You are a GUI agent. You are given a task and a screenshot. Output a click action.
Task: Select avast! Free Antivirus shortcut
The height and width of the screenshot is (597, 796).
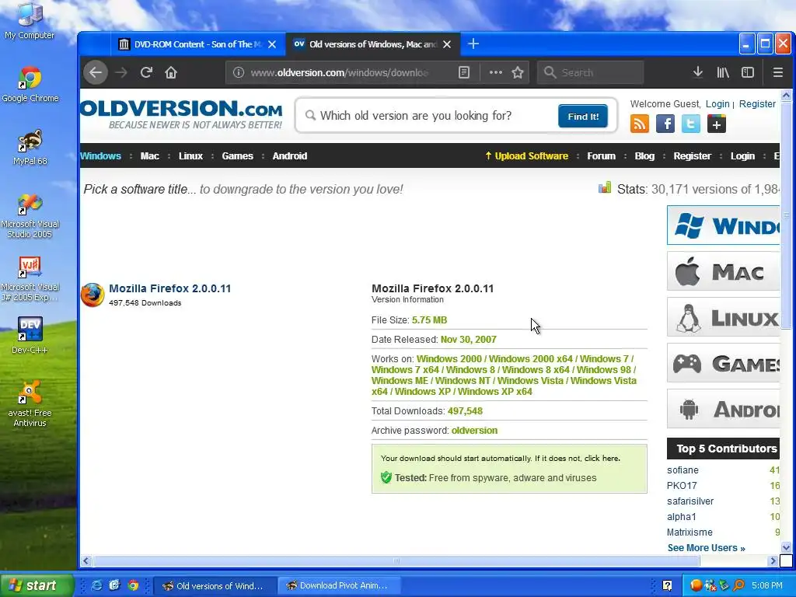coord(30,403)
